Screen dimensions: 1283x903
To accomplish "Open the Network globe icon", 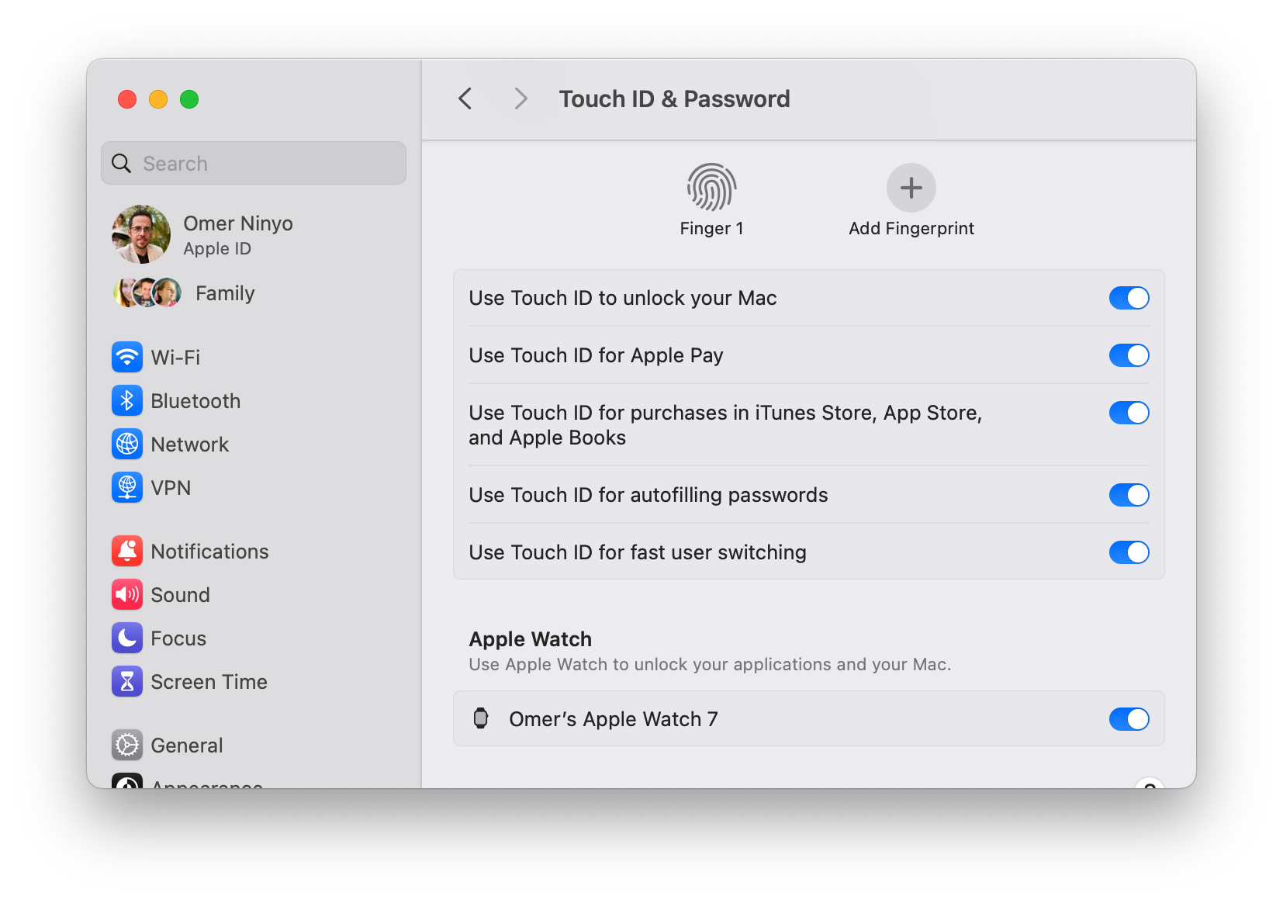I will click(127, 444).
